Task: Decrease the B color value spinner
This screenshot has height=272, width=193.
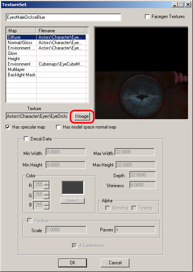Action: coord(46,207)
